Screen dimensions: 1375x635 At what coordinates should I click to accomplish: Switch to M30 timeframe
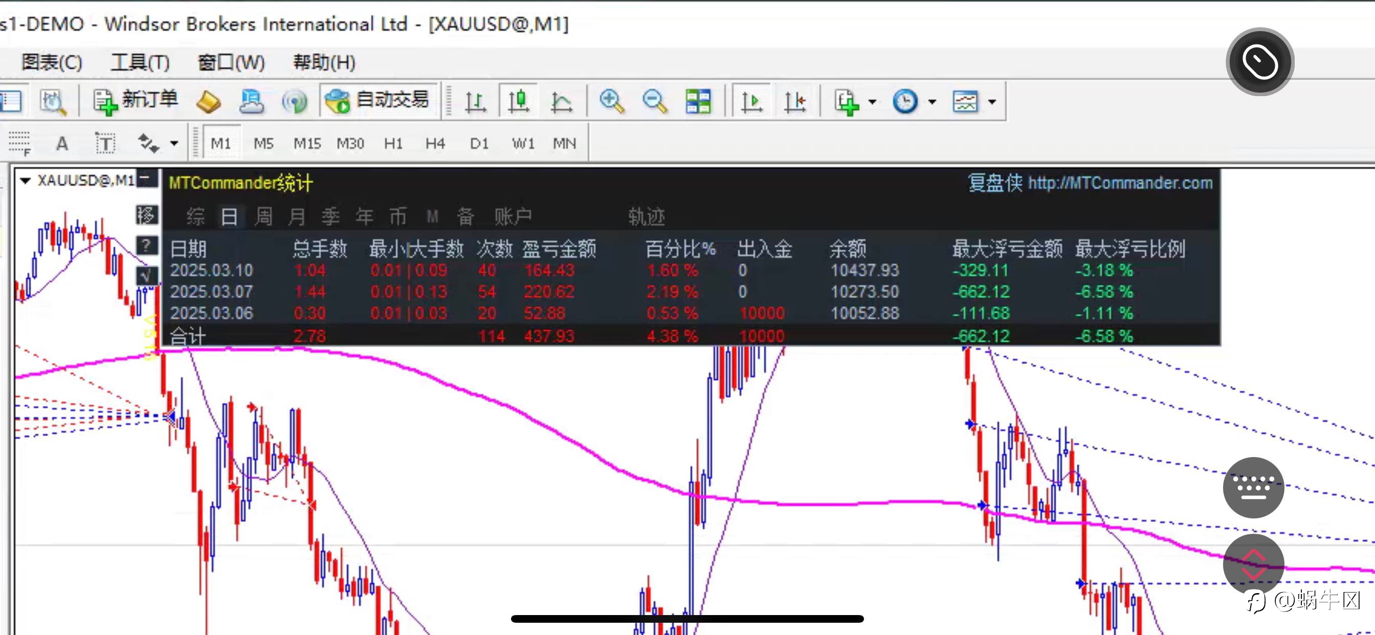350,144
